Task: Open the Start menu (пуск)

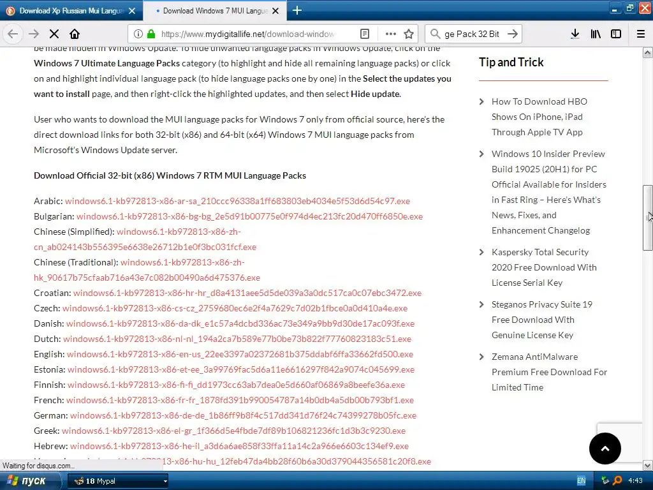Action: (30, 481)
